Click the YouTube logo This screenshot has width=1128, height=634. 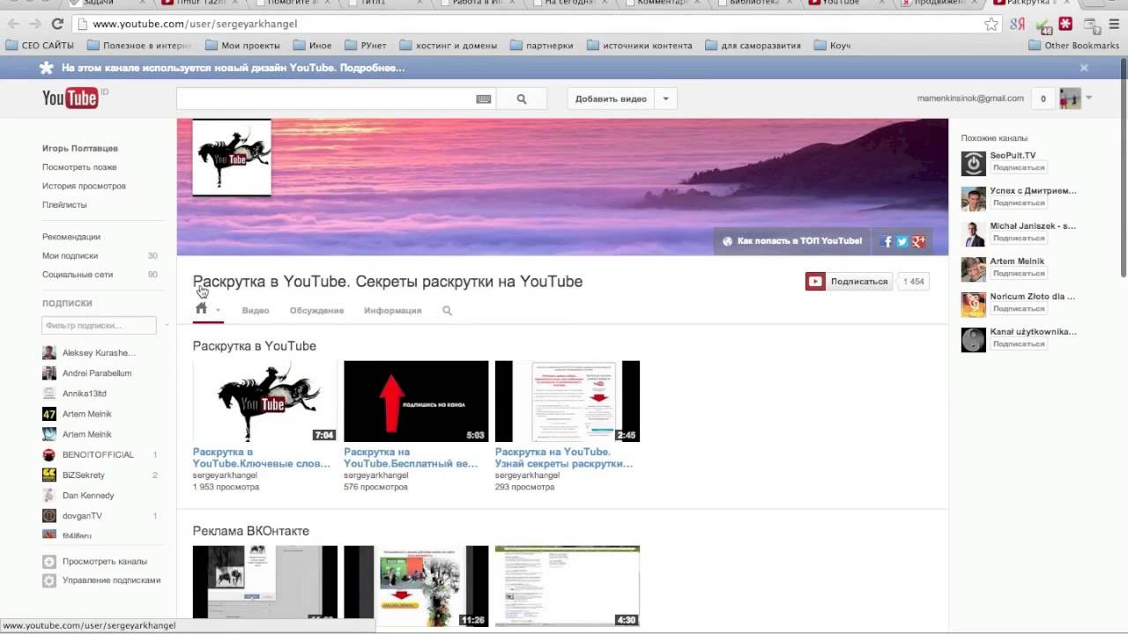[x=70, y=98]
